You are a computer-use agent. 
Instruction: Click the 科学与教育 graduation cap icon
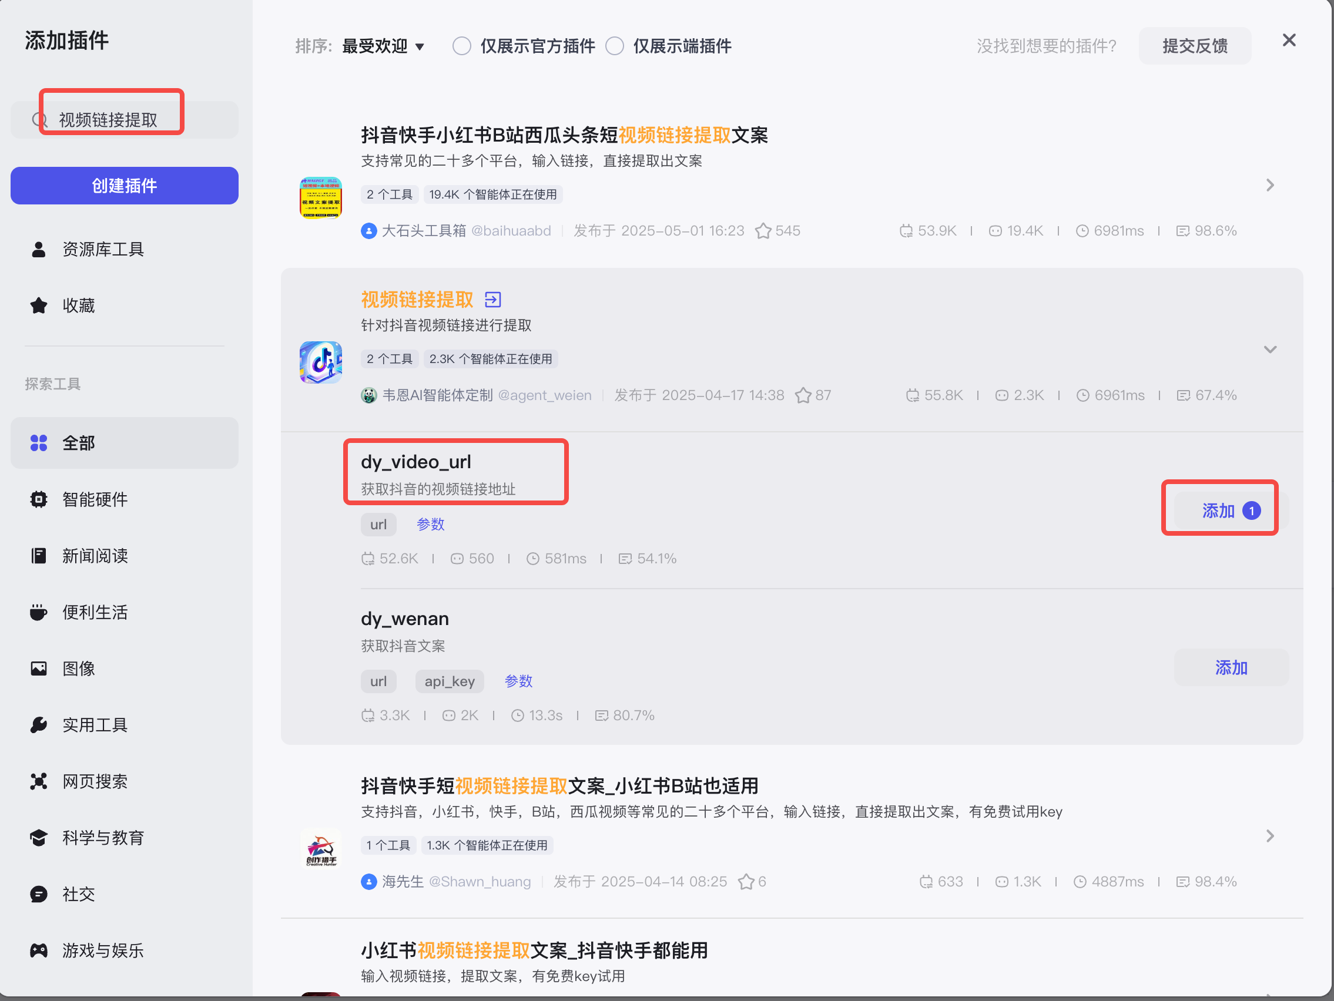39,838
